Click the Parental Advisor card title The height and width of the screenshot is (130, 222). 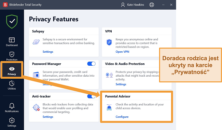(117, 96)
